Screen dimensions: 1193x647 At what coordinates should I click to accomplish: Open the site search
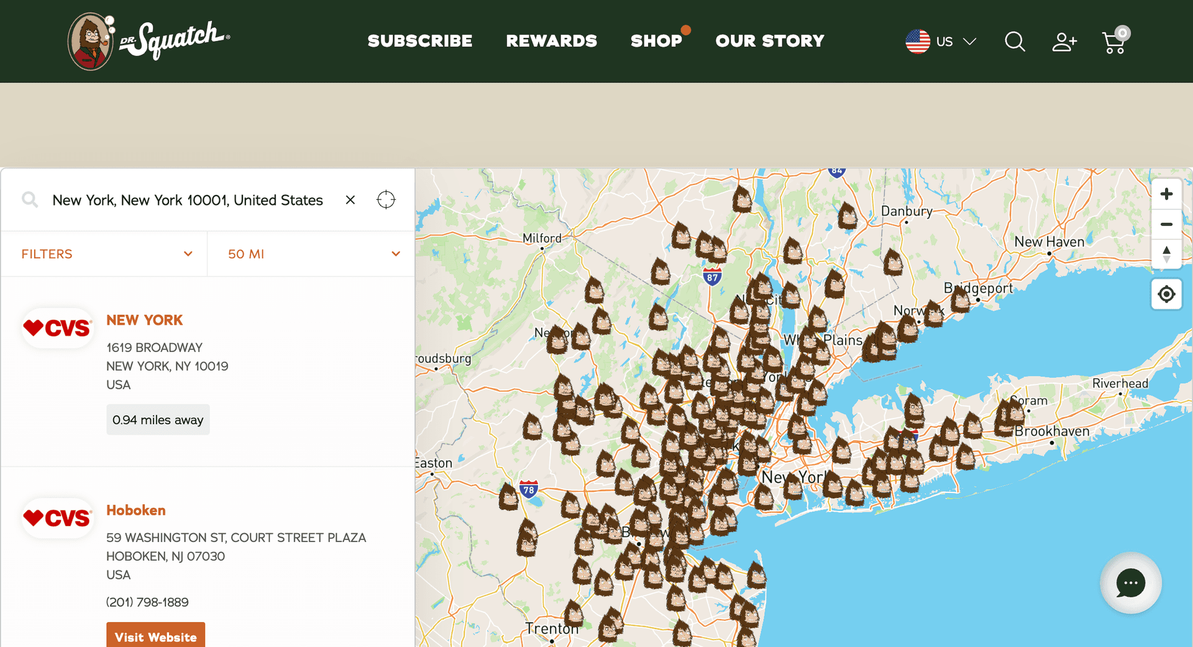(x=1014, y=41)
